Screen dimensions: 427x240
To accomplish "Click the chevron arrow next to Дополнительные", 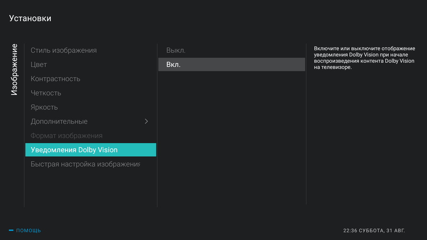I will pos(146,122).
